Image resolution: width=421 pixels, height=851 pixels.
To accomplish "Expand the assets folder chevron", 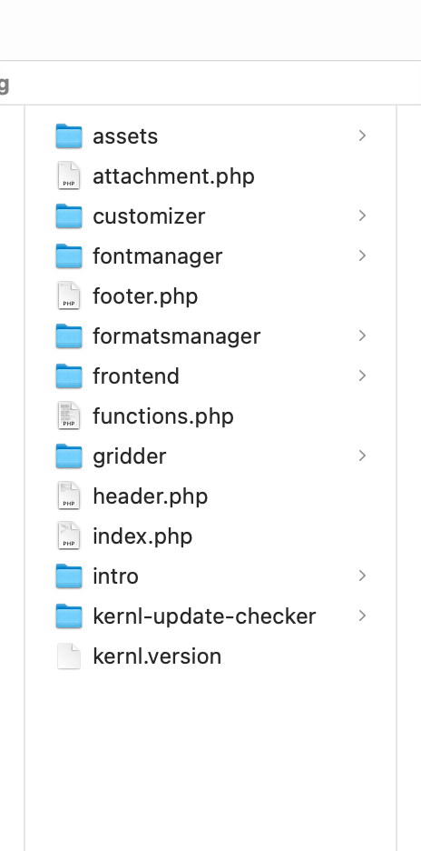I will point(363,135).
